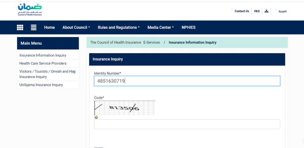Screen dimensions: 304x148
Task: Expand the Rules and Regulations dropdown
Action: point(118,28)
